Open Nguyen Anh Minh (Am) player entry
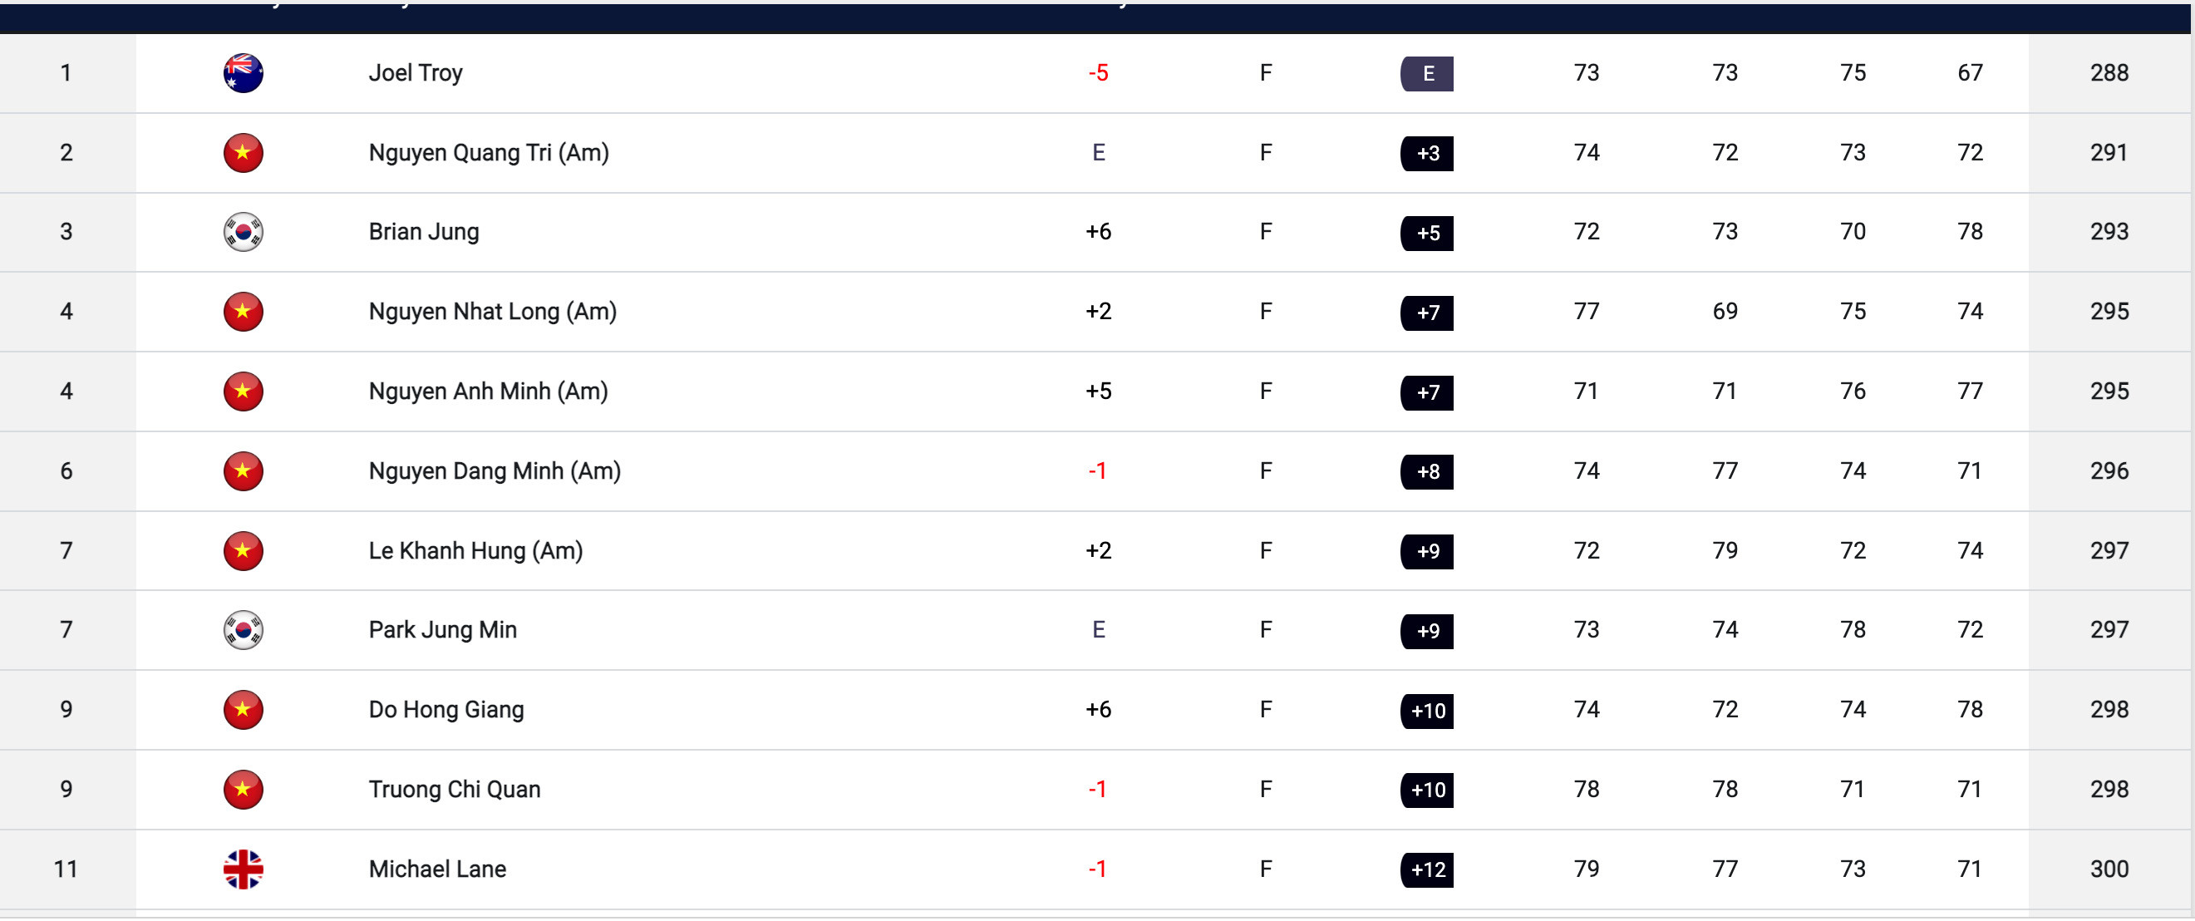Image resolution: width=2195 pixels, height=921 pixels. (x=487, y=392)
